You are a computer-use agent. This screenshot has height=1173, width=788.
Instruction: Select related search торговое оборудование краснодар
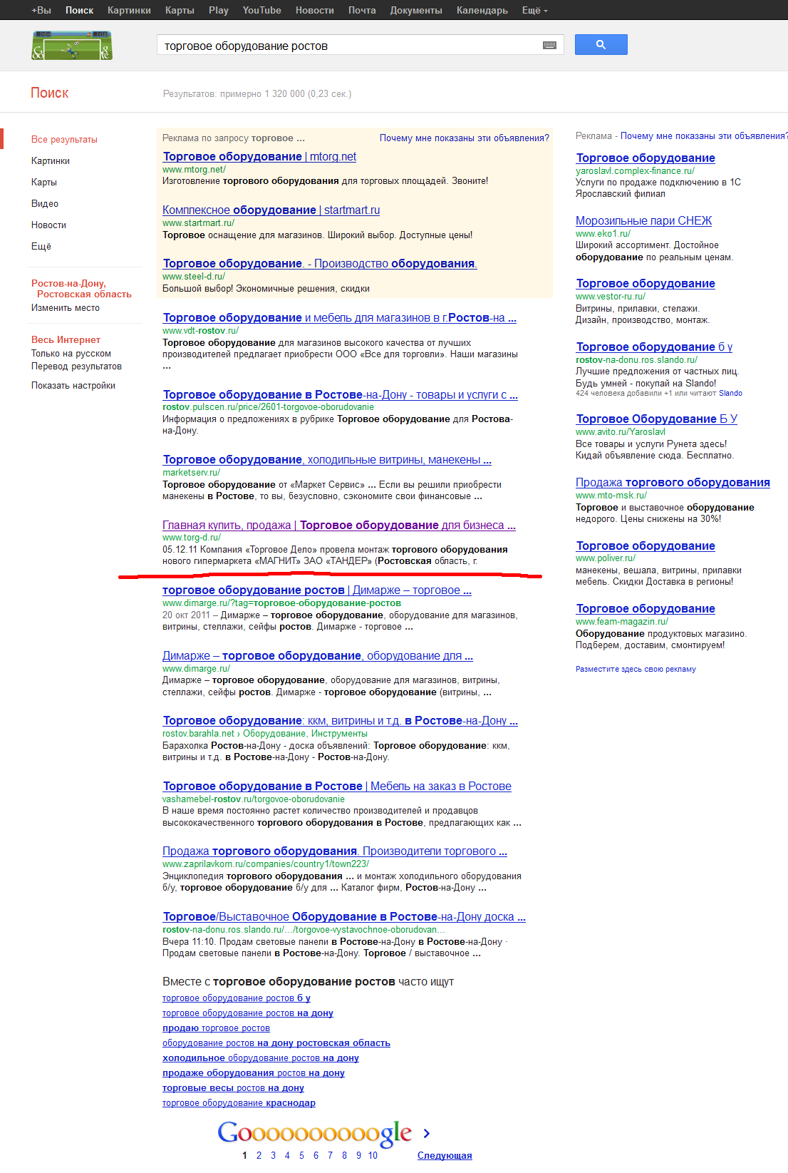239,1103
